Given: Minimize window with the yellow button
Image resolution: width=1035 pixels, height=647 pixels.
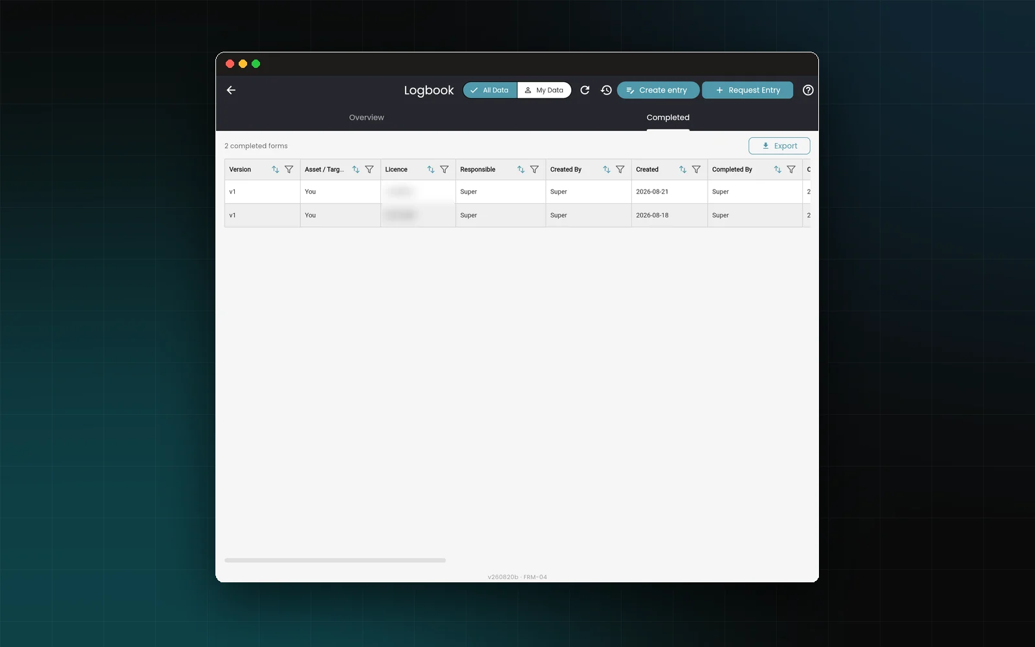Looking at the screenshot, I should tap(243, 63).
